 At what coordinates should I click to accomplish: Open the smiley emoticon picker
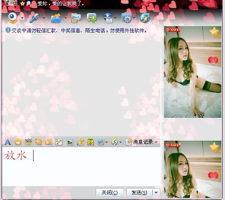click(x=18, y=142)
